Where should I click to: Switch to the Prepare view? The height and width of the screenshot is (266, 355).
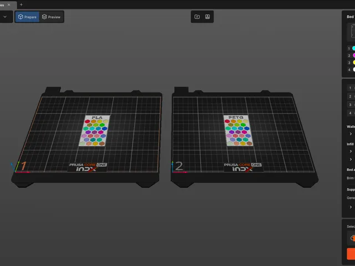point(27,17)
